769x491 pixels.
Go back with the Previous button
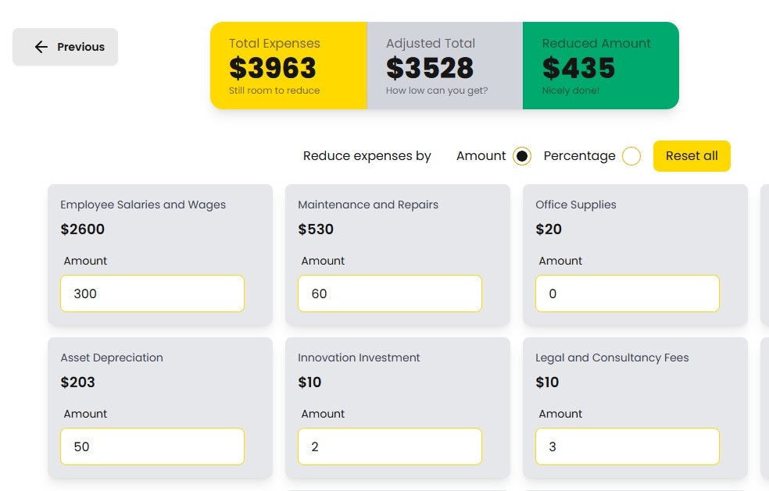tap(66, 47)
